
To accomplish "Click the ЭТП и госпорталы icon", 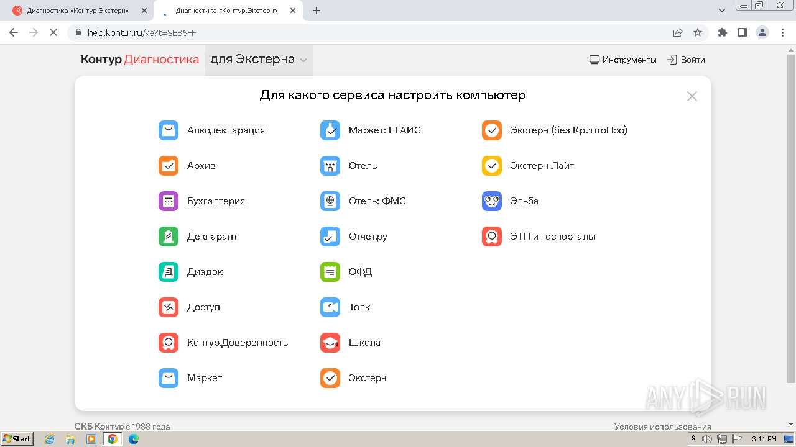I will pos(492,237).
